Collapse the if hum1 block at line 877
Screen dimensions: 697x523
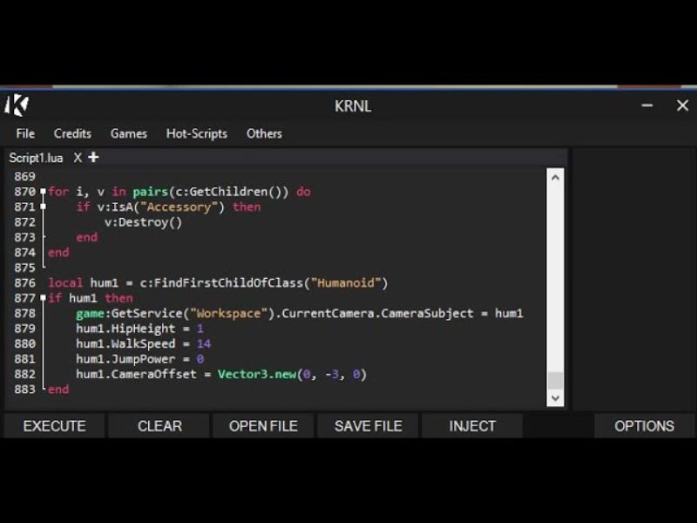pyautogui.click(x=43, y=298)
